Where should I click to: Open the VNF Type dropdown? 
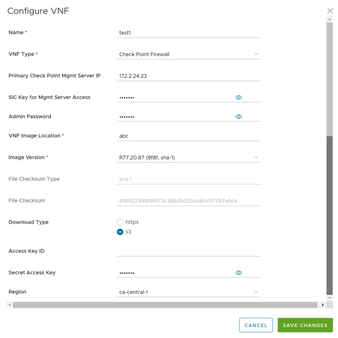188,54
